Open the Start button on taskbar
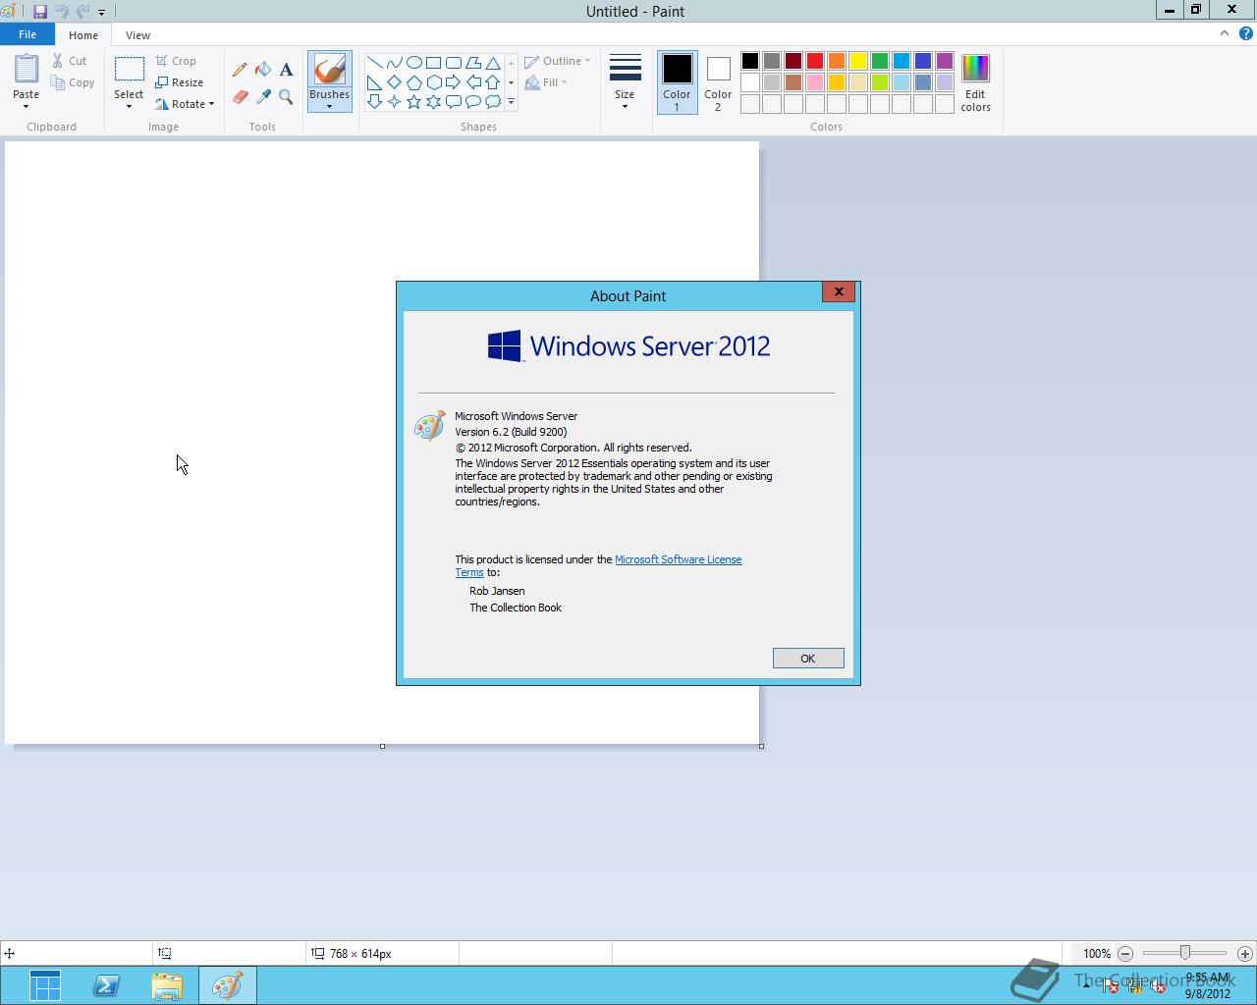 [x=45, y=985]
